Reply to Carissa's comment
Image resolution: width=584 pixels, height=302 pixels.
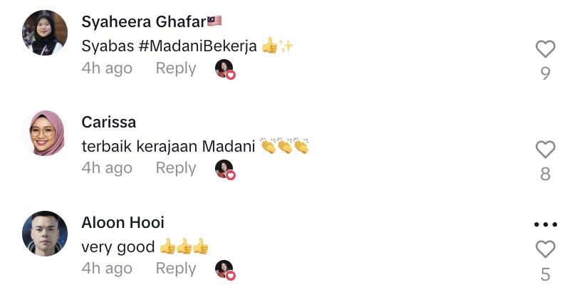[x=176, y=168]
